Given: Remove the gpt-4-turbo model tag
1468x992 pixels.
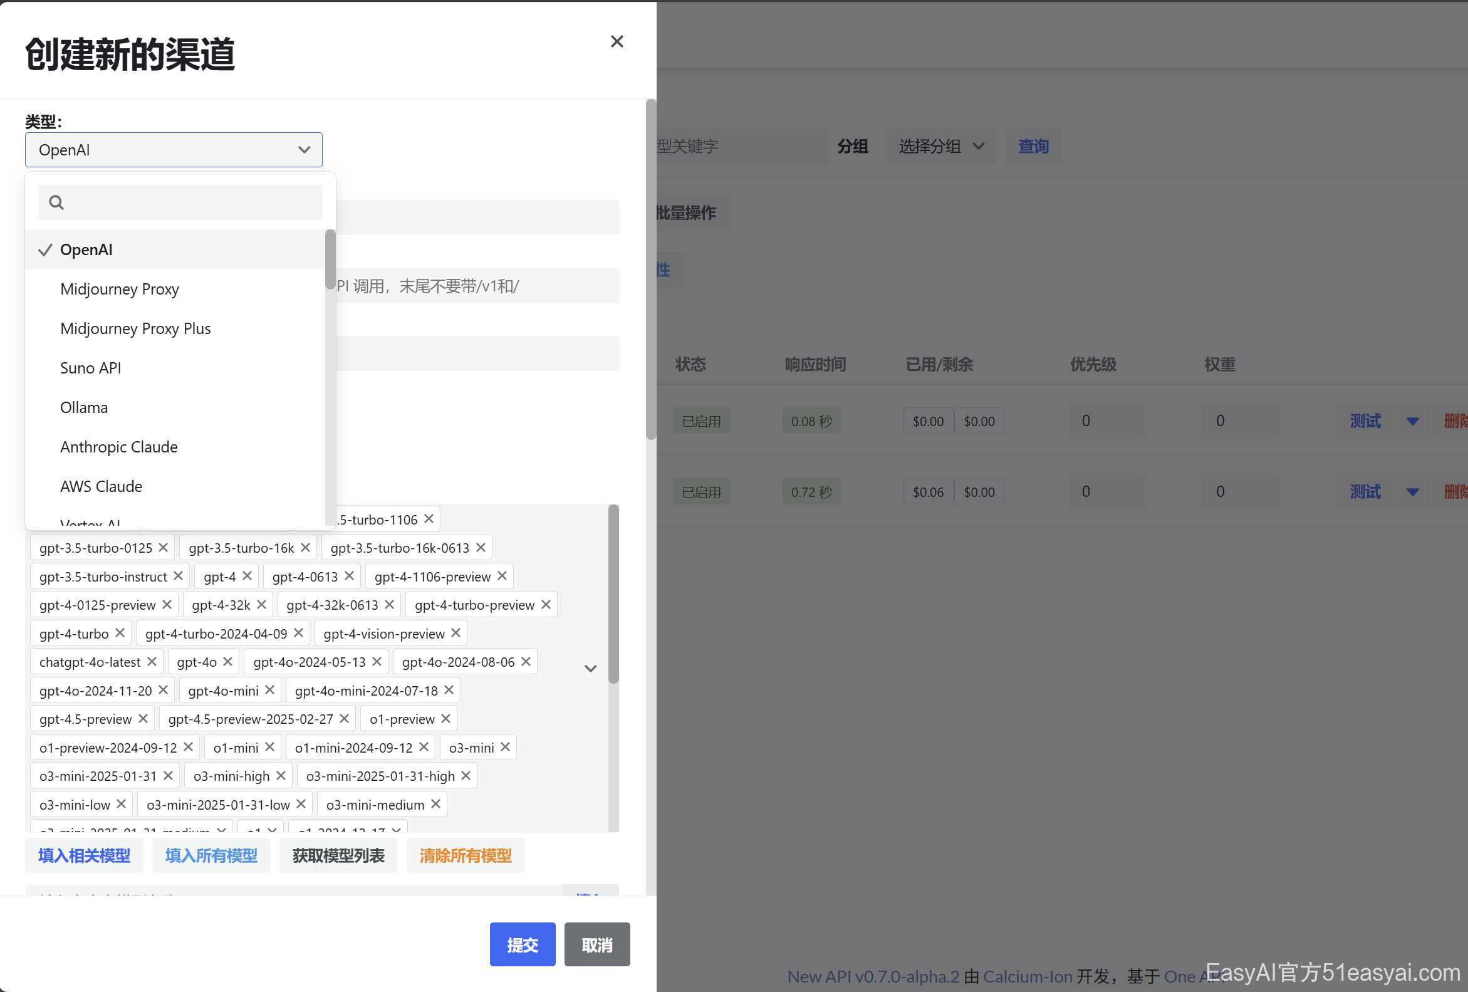Looking at the screenshot, I should pos(120,633).
